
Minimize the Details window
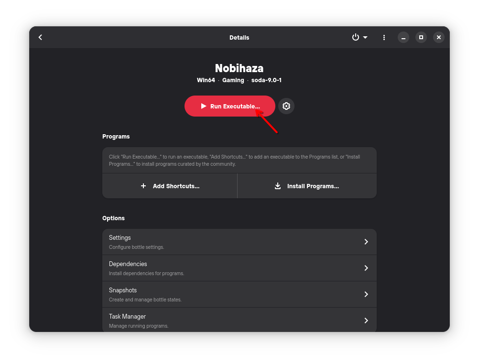(x=403, y=37)
